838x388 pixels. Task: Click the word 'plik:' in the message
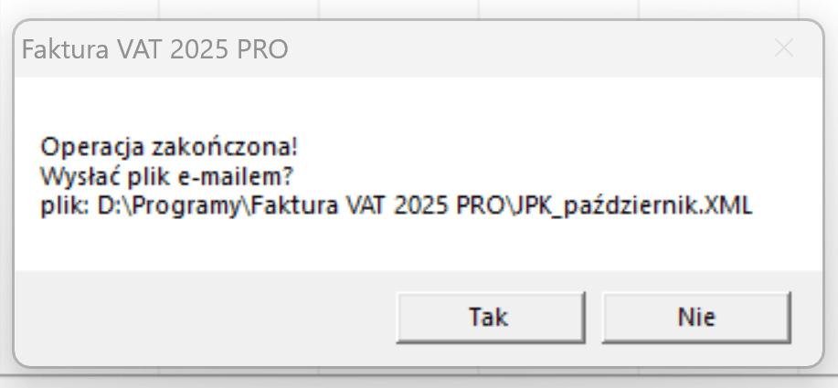coord(65,206)
